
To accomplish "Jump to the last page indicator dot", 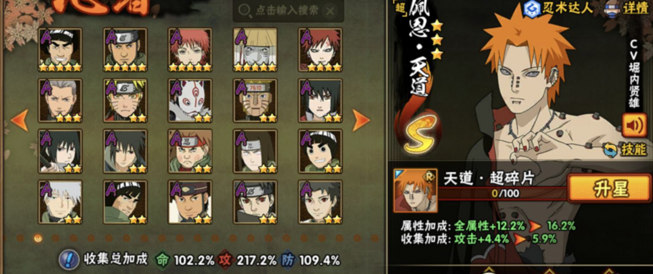I will 374,238.
